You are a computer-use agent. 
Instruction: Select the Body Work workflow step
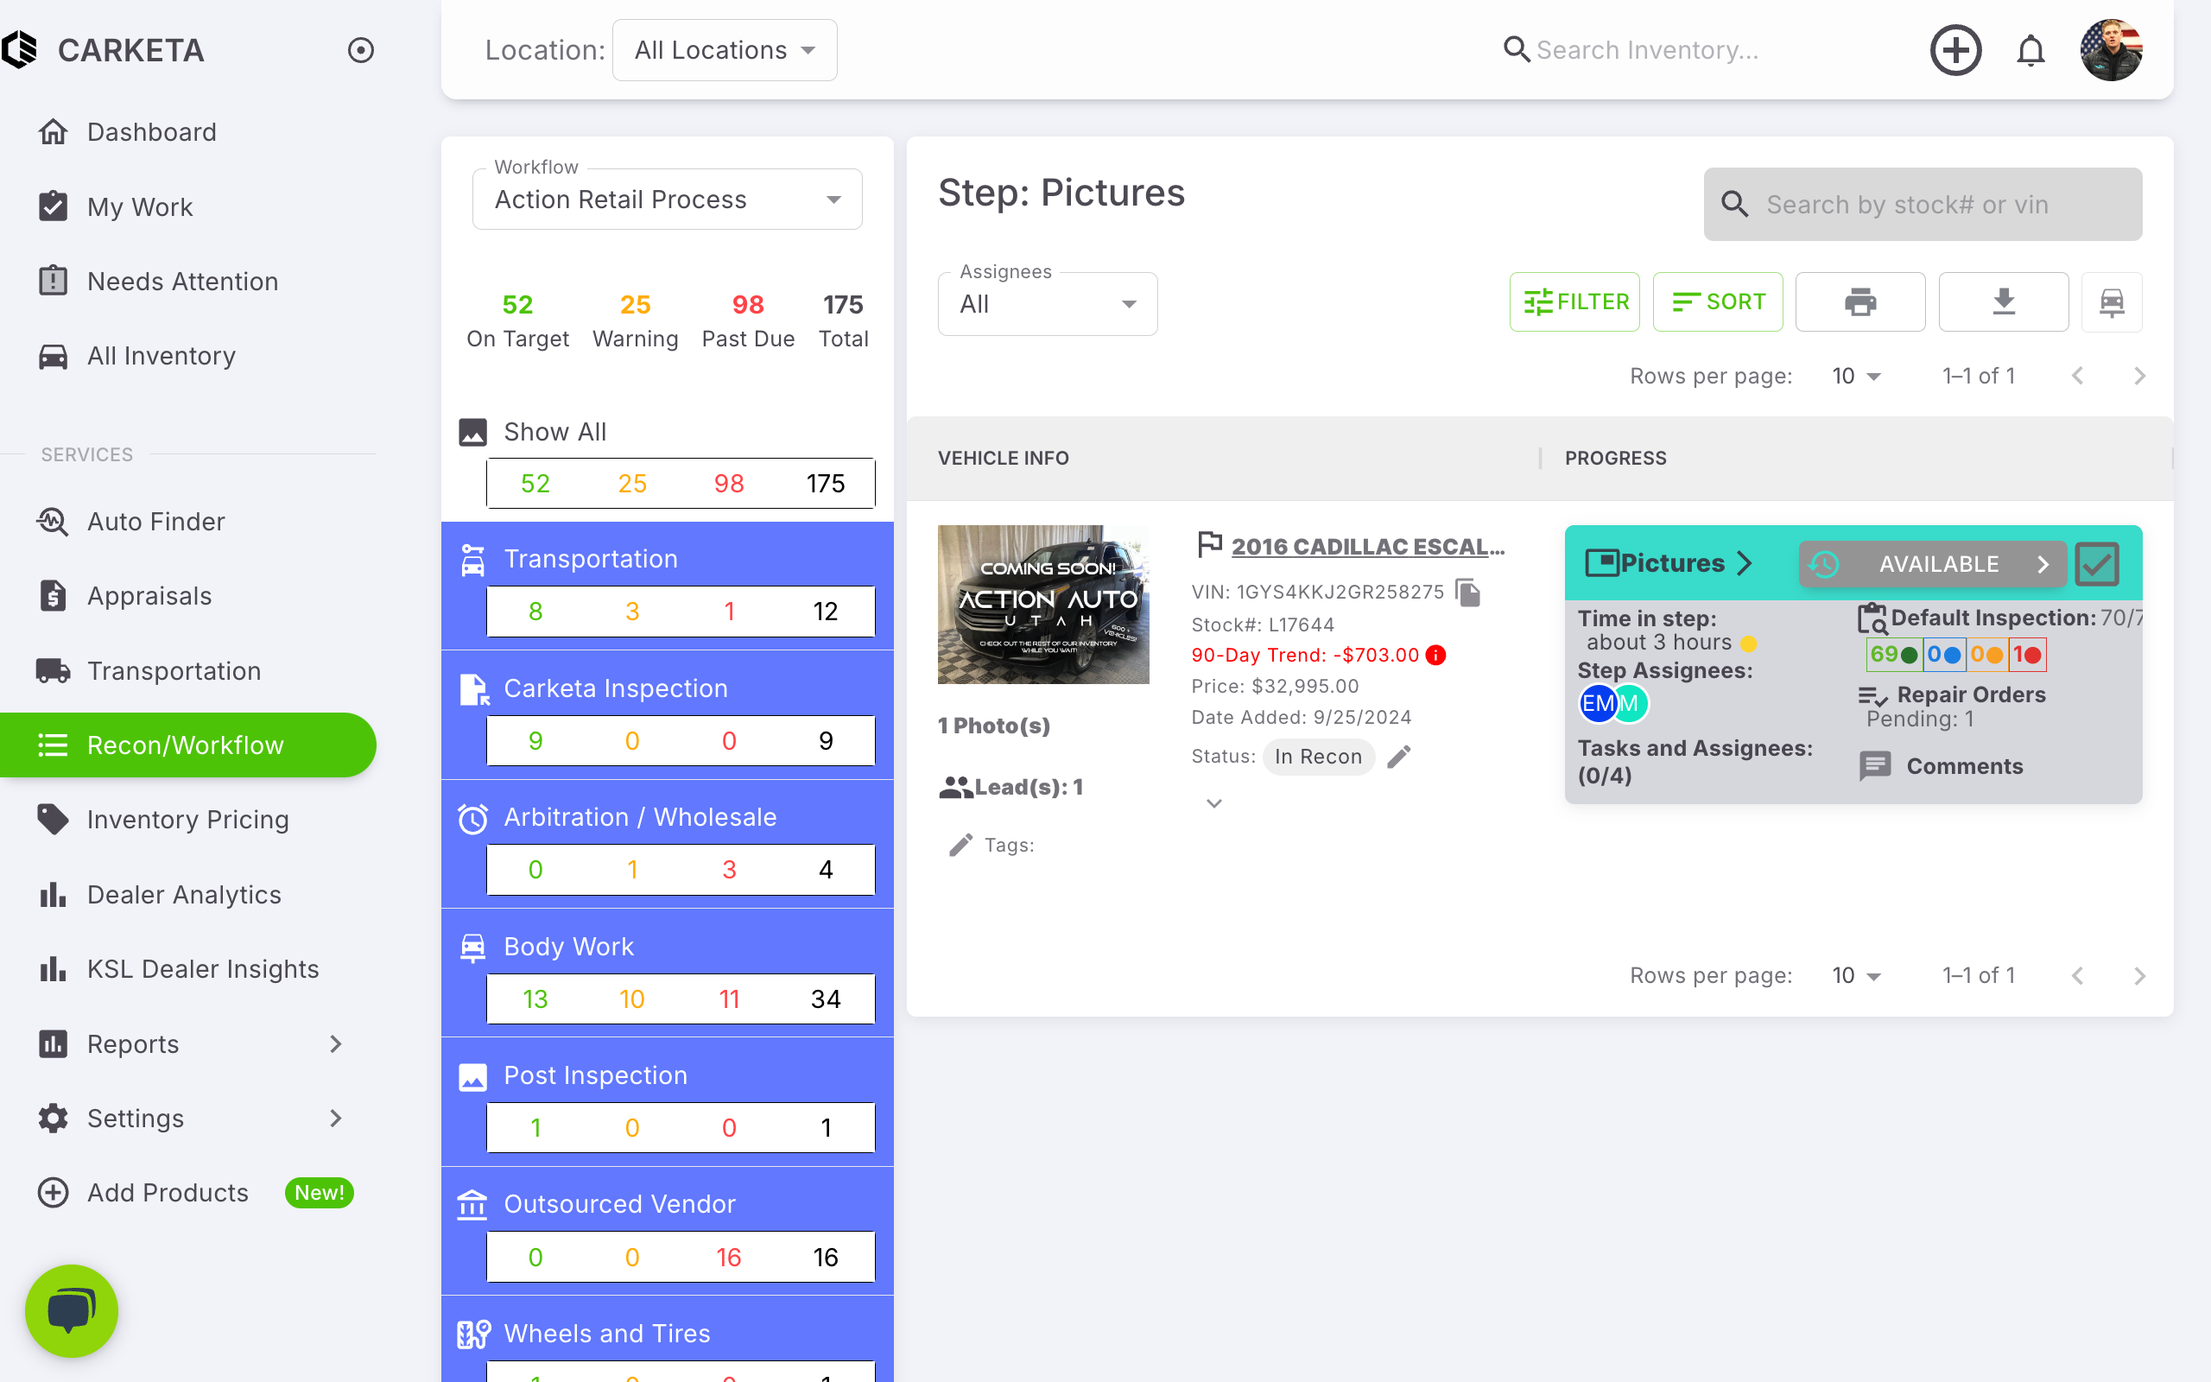coord(568,947)
